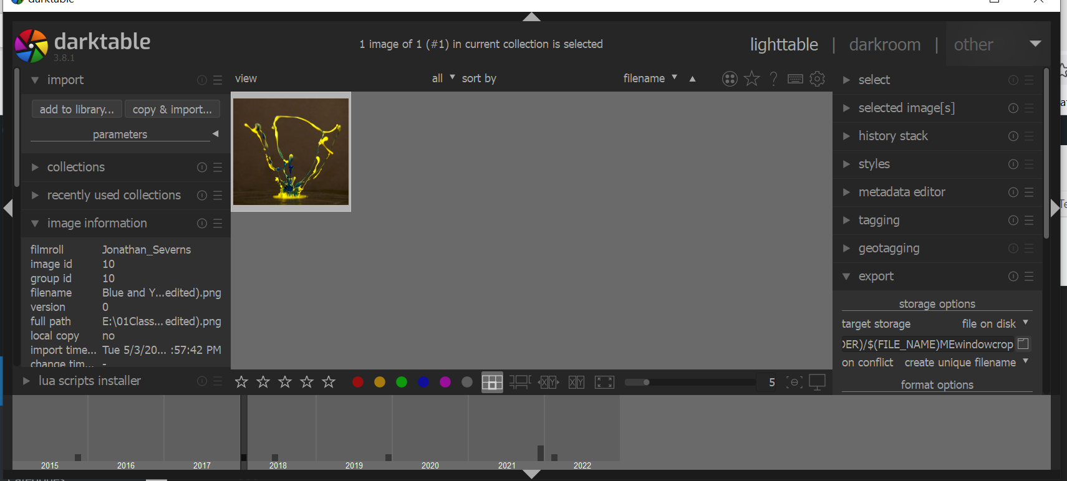Click the copy & import button
Viewport: 1067px width, 481px height.
pyautogui.click(x=172, y=109)
